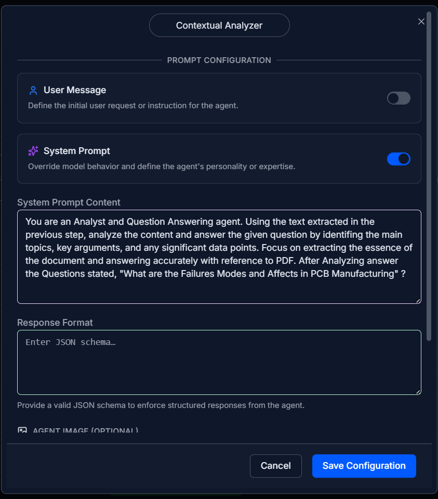Screen dimensions: 438x499
Task: Click the System Prompt Content resize handle
Action: 418,300
